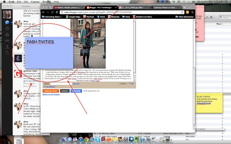Open the Grab menu in the menu bar

tap(11, 1)
